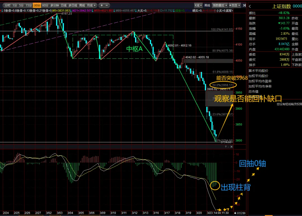The height and width of the screenshot is (216, 302).
Task: Click the M55=4021.903 indicator value
Action: (104, 11)
